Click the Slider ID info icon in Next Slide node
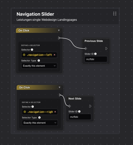Image resolution: width=133 pixels, height=145 pixels. pyautogui.click(x=79, y=112)
